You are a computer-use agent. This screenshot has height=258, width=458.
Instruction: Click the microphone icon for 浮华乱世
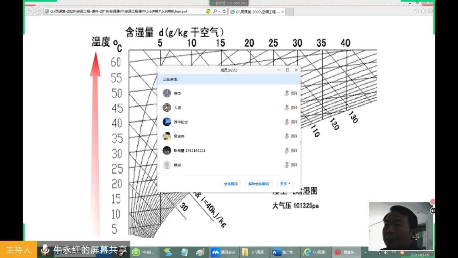click(x=287, y=122)
